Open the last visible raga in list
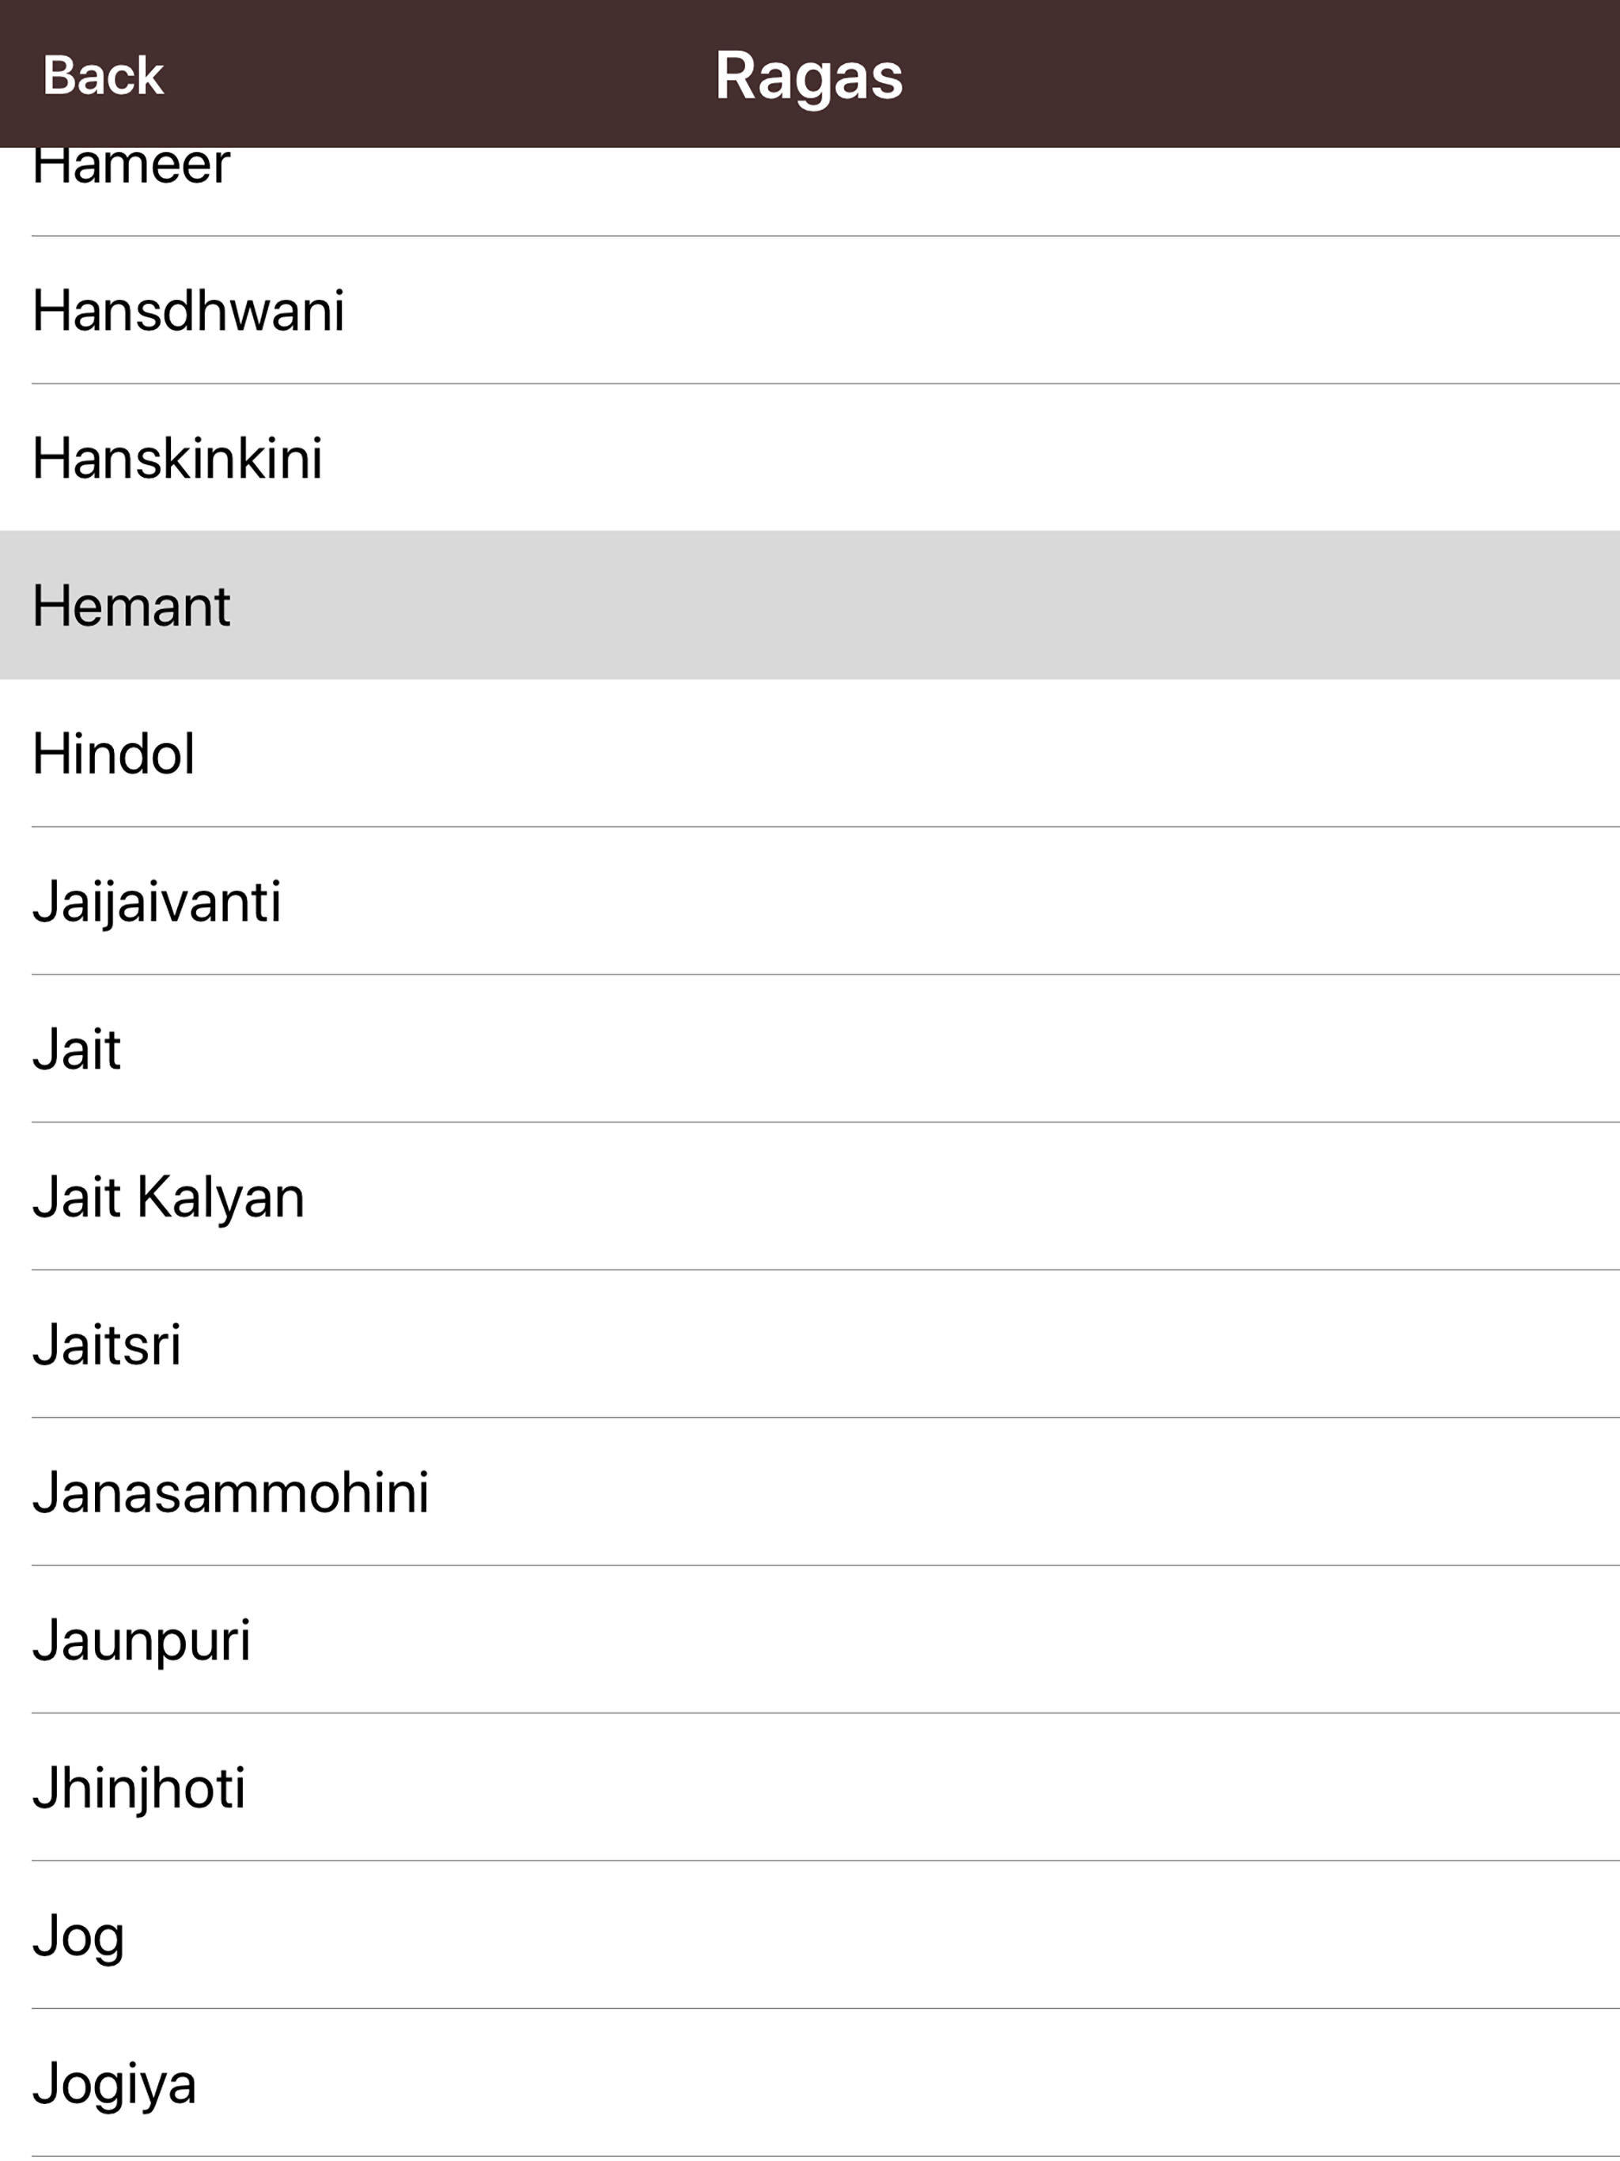 tap(115, 2083)
